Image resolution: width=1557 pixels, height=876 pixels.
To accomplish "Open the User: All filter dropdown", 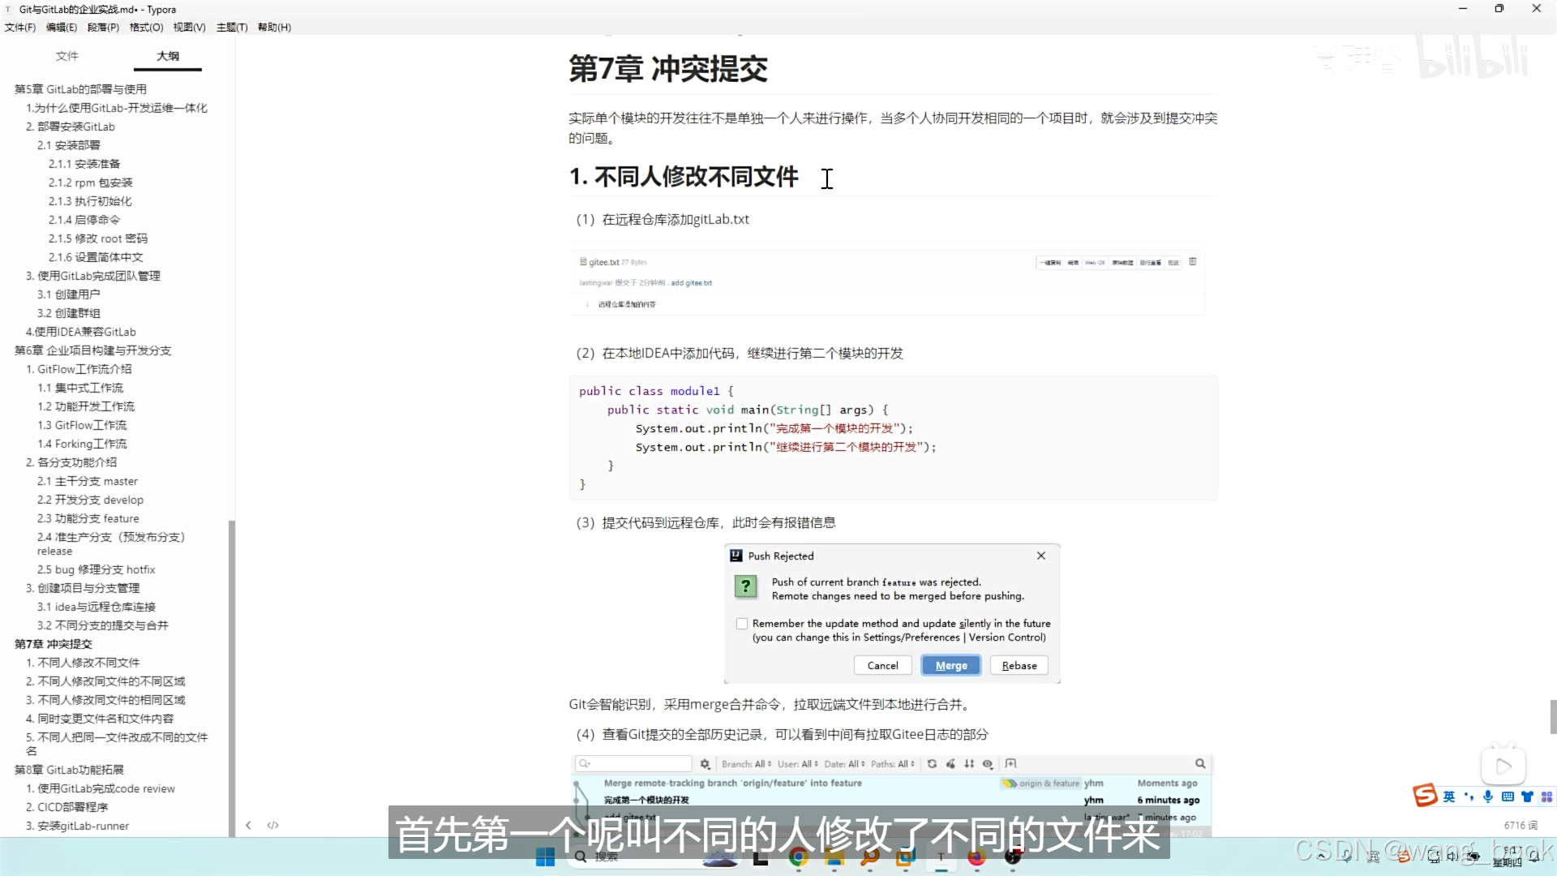I will coord(797,764).
